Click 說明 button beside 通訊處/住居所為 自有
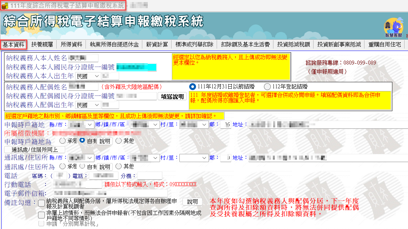The width and height of the screenshot is (408, 229). pyautogui.click(x=105, y=167)
